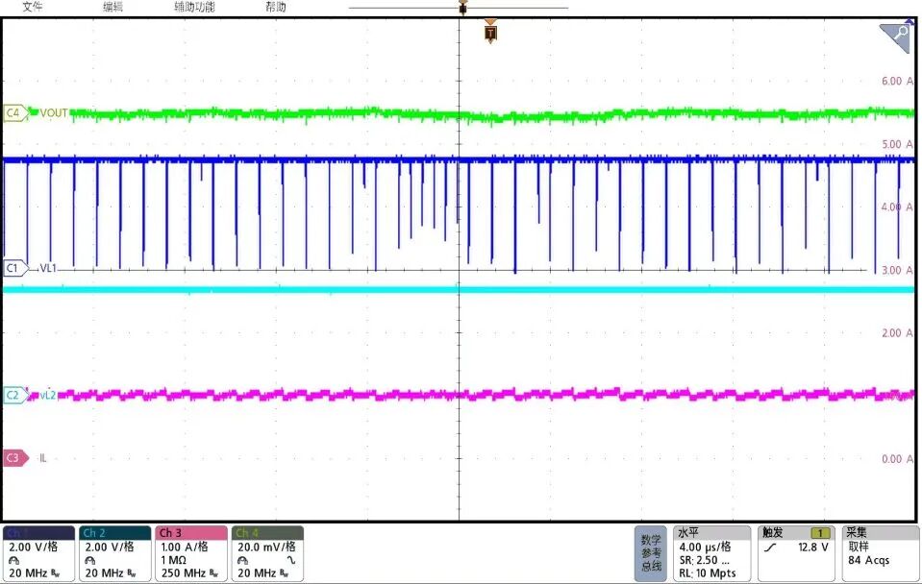Open the 编辑 menu
This screenshot has height=584, width=922.
point(112,7)
